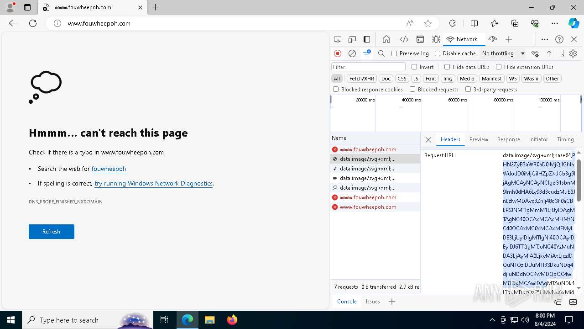Follow the fouwheepoh web search link
Image resolution: width=584 pixels, height=329 pixels.
109,169
